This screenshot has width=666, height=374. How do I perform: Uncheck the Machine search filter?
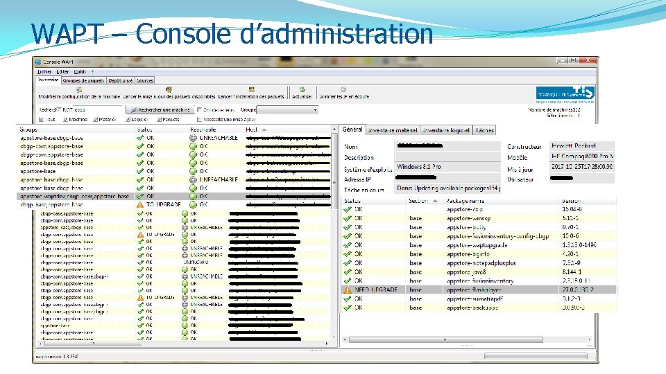tap(65, 120)
